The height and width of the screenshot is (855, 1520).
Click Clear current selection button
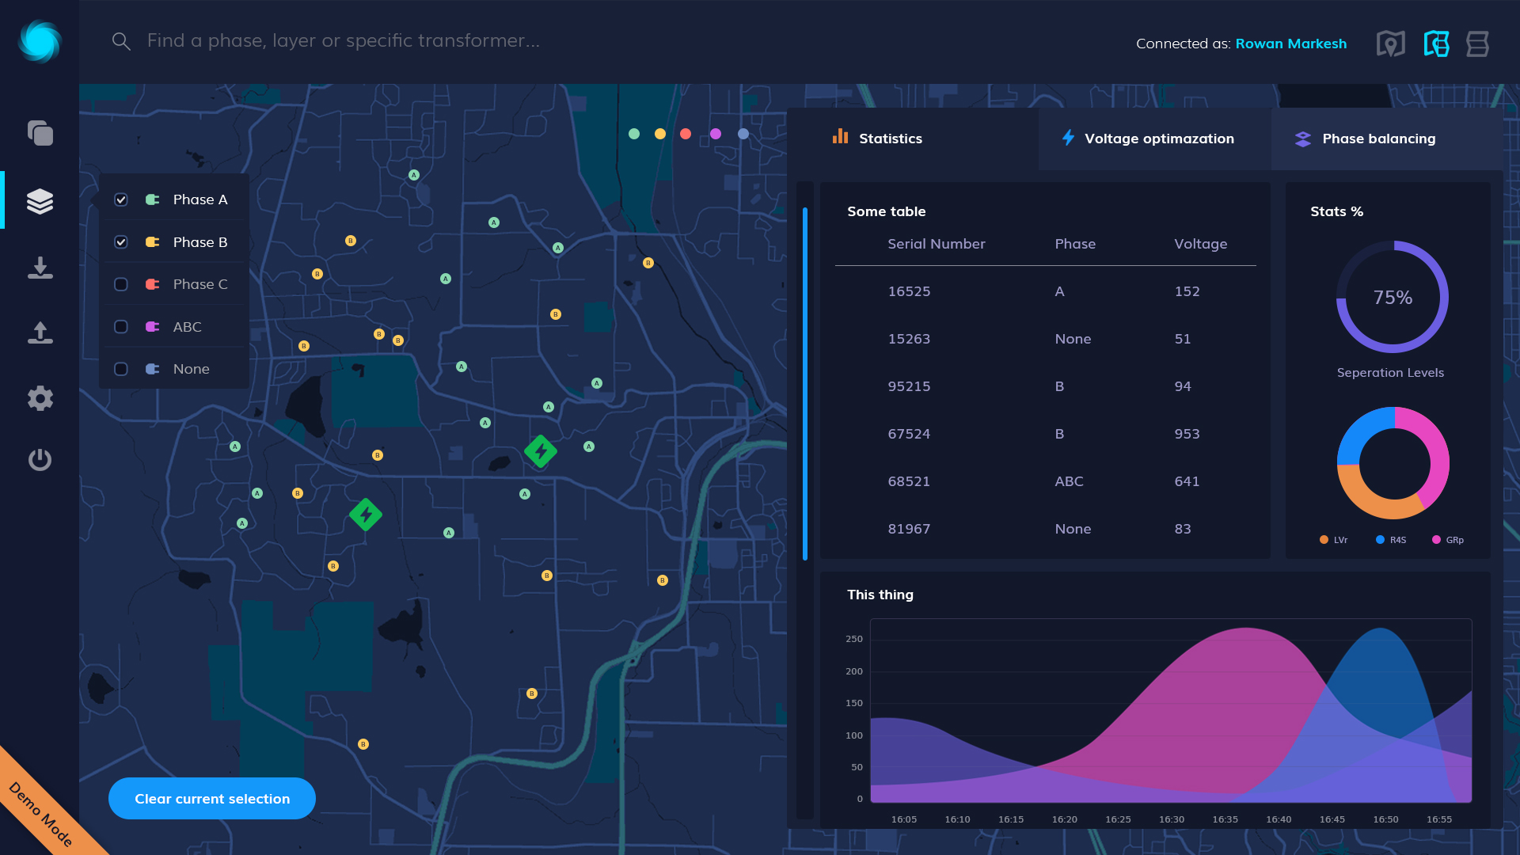point(212,799)
